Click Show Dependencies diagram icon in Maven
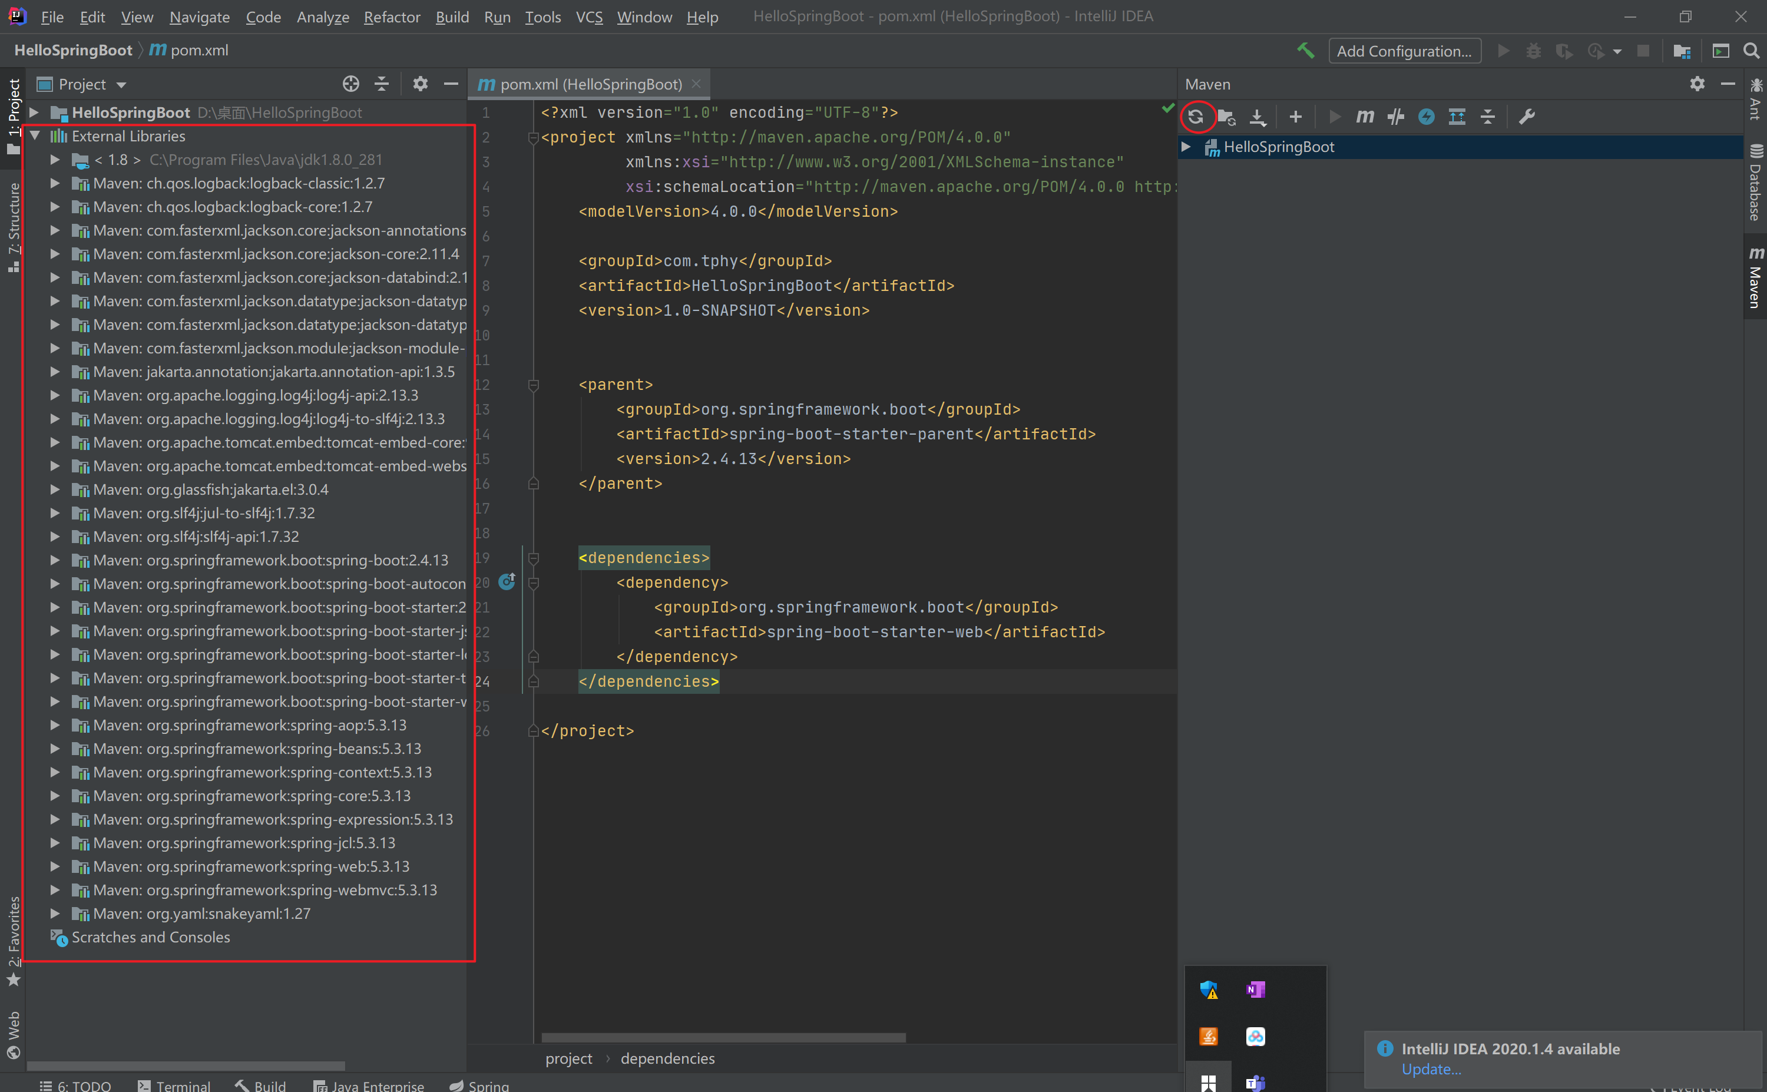1767x1092 pixels. [x=1457, y=116]
